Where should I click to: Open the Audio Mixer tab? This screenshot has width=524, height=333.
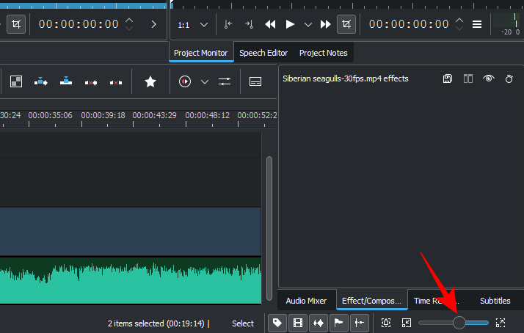pyautogui.click(x=306, y=301)
